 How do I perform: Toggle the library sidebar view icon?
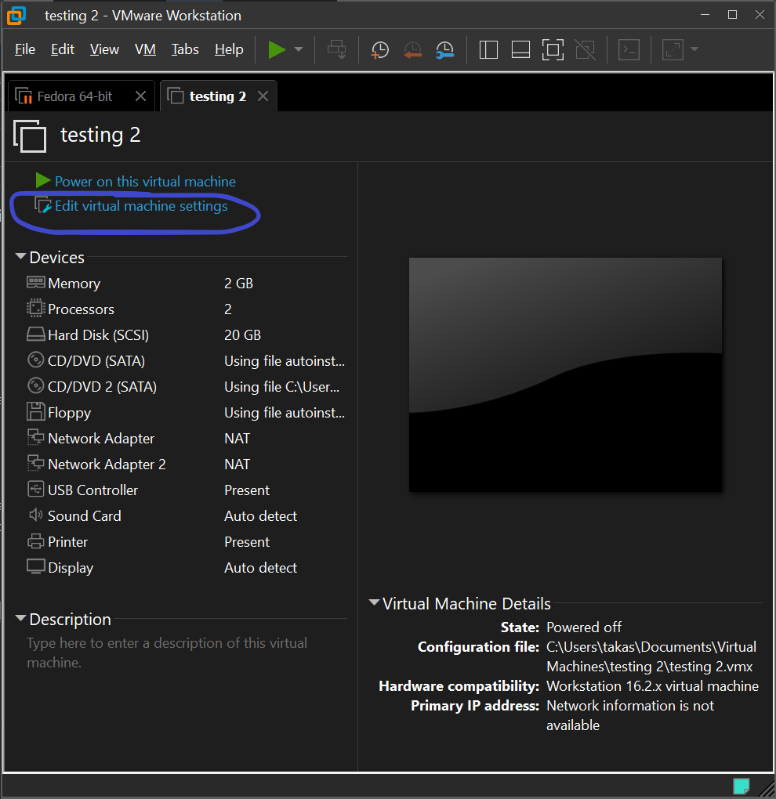click(488, 50)
